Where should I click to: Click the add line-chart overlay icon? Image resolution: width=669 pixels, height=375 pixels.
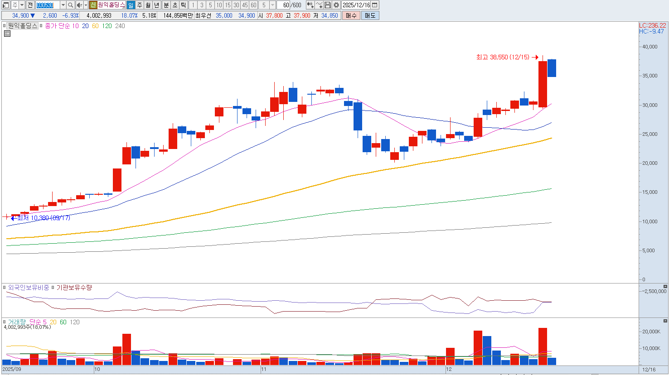pyautogui.click(x=319, y=5)
